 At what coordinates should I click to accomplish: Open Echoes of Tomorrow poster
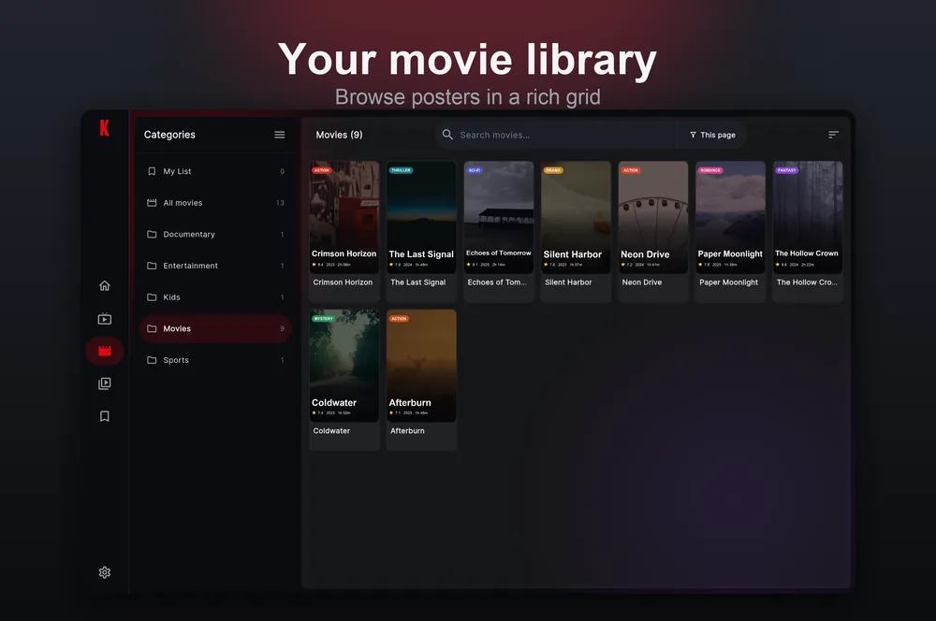[x=499, y=217]
